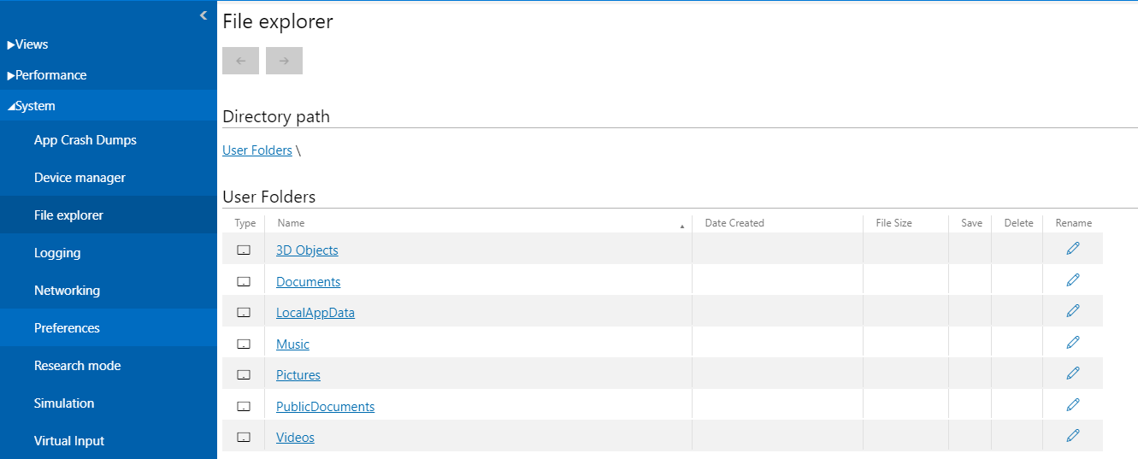
Task: Select Research mode from the sidebar
Action: [x=77, y=366]
